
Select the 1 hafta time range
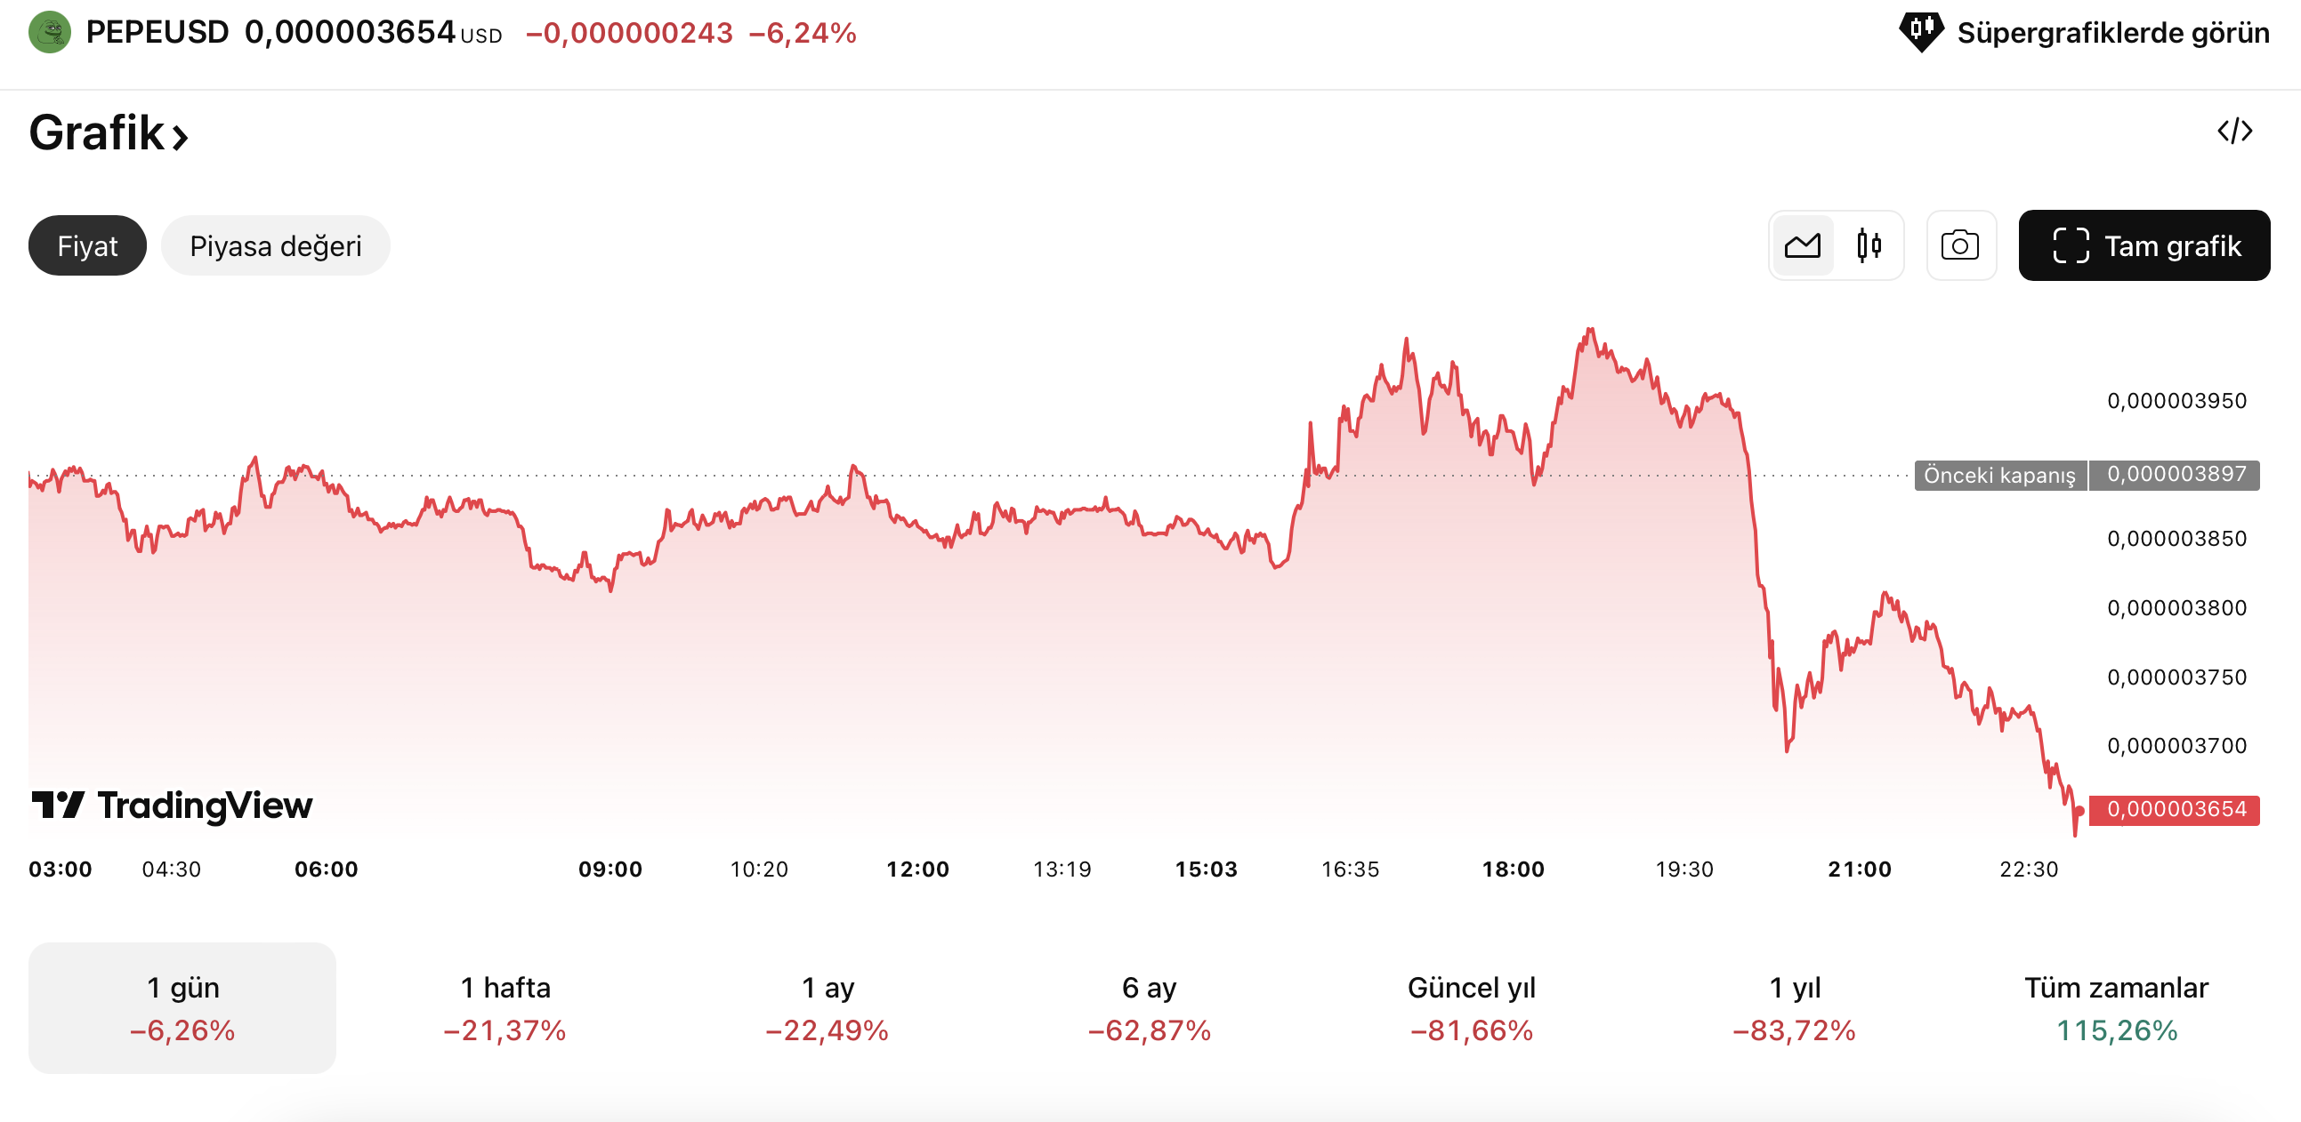tap(505, 1007)
